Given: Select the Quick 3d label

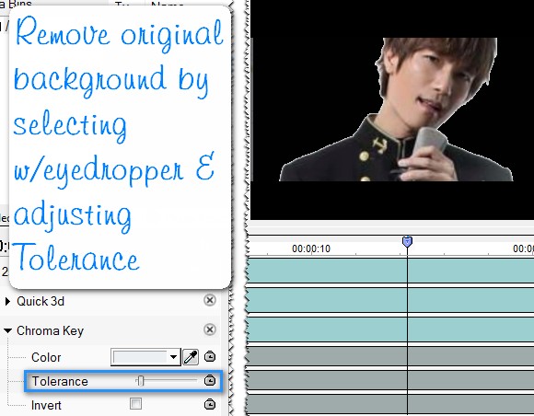Looking at the screenshot, I should pyautogui.click(x=41, y=301).
